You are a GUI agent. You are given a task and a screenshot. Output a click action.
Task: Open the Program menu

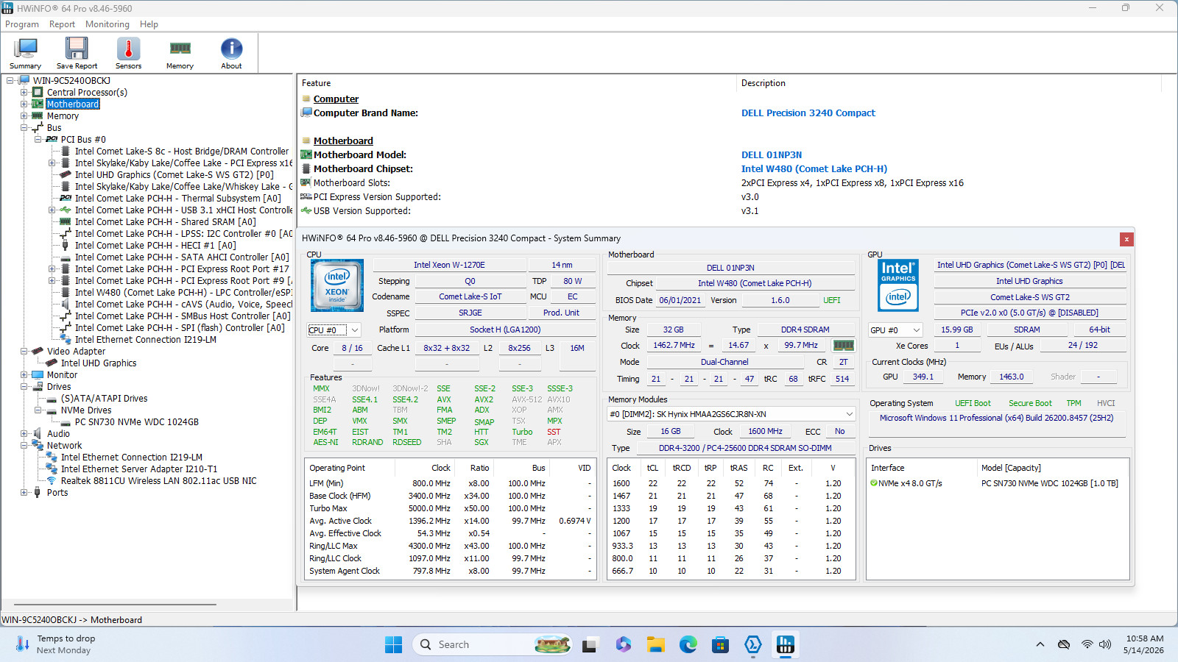[22, 24]
